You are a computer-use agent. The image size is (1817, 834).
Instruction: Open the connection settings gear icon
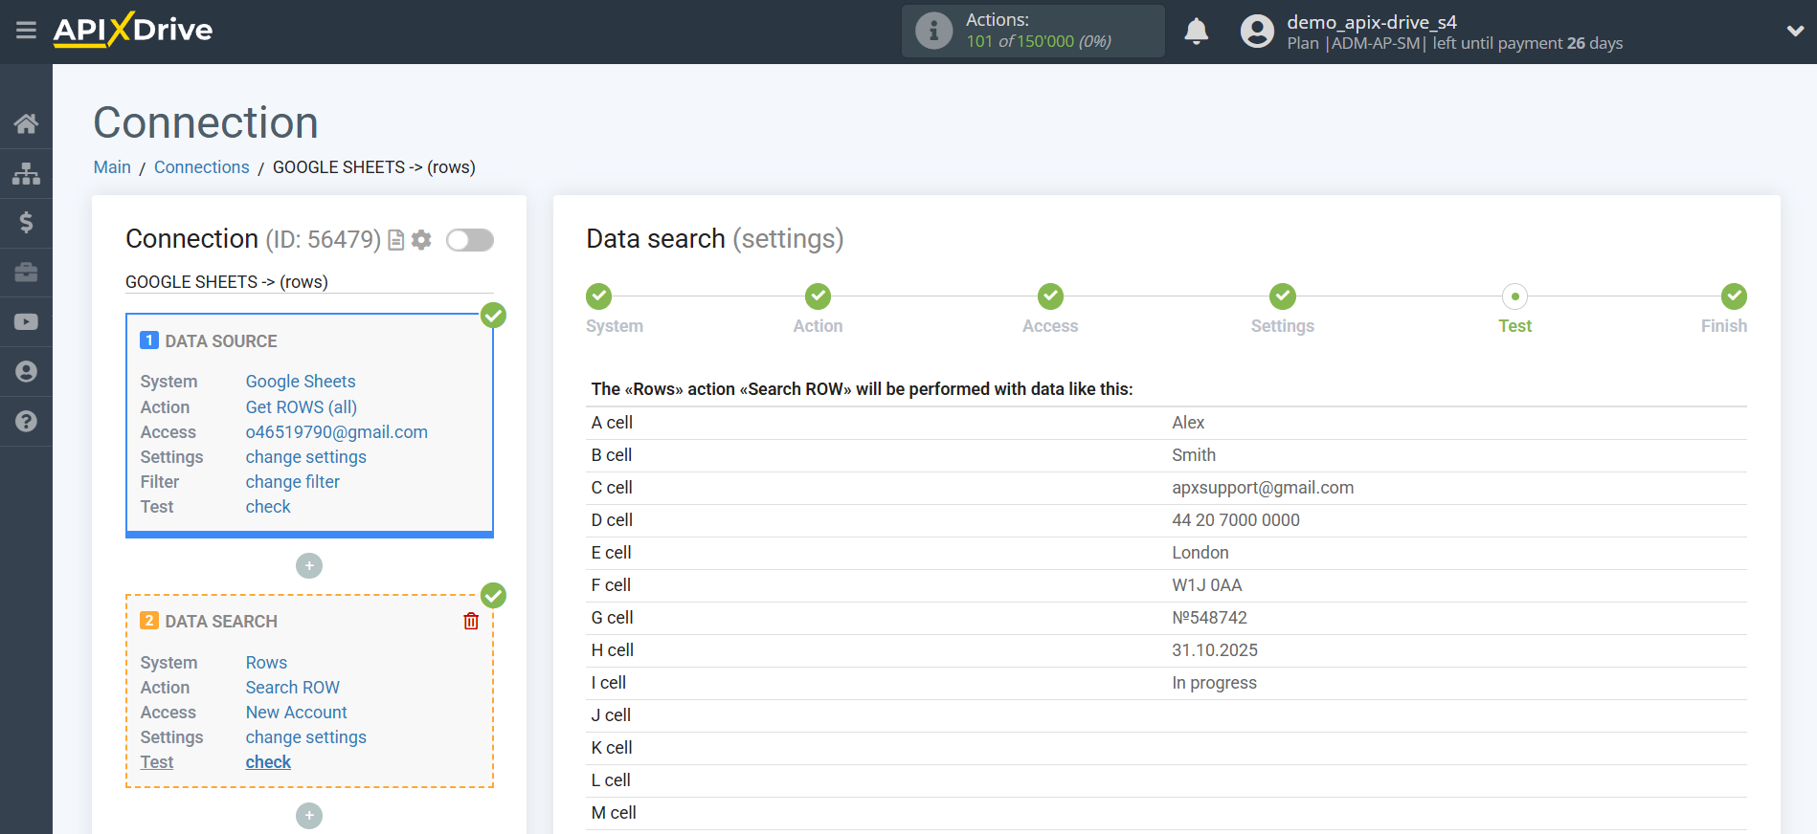click(421, 240)
